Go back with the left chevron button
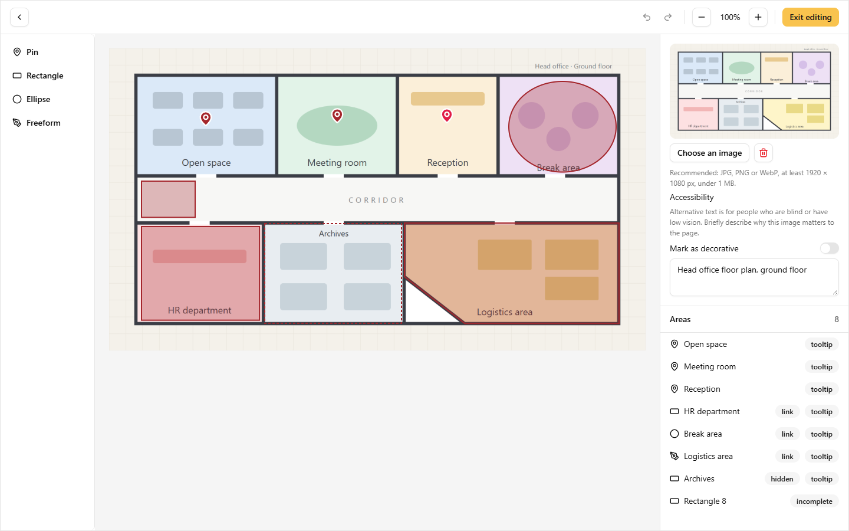849x531 pixels. 19,17
